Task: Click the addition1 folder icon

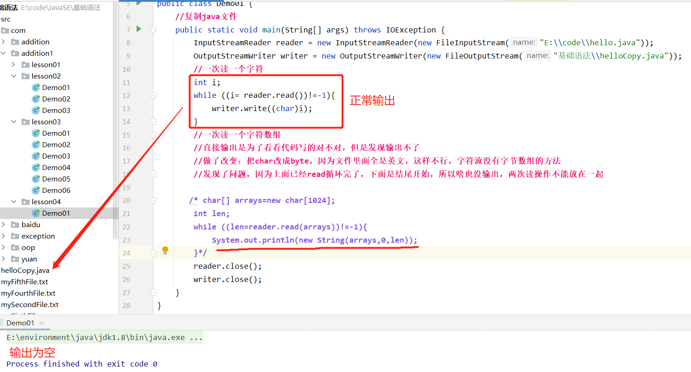Action: (15, 53)
